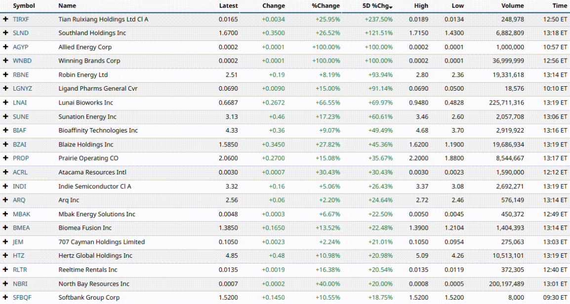Open the ARQ symbol link
The width and height of the screenshot is (570, 304).
[x=19, y=200]
